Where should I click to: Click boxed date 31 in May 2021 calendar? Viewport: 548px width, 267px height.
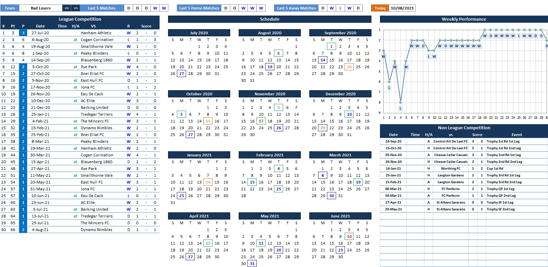tap(252, 264)
